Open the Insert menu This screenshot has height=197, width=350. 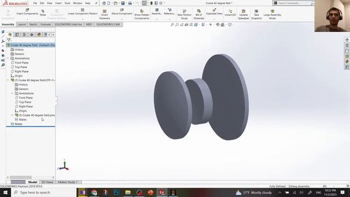click(x=59, y=3)
